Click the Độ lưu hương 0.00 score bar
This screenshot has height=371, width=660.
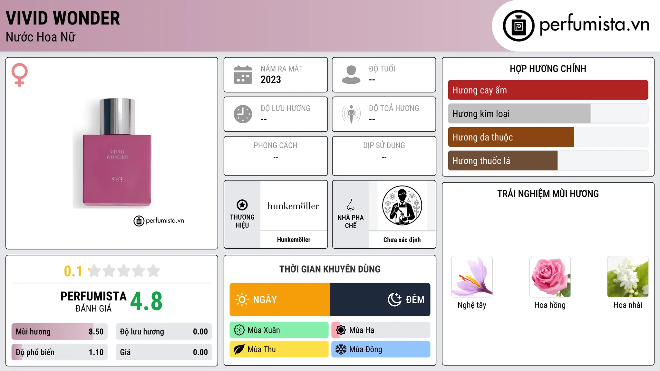click(x=164, y=332)
